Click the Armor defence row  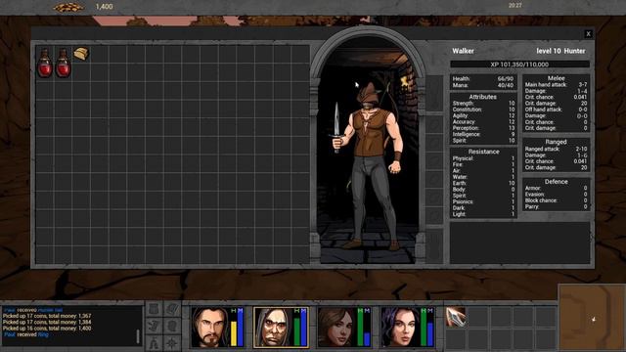pyautogui.click(x=556, y=188)
